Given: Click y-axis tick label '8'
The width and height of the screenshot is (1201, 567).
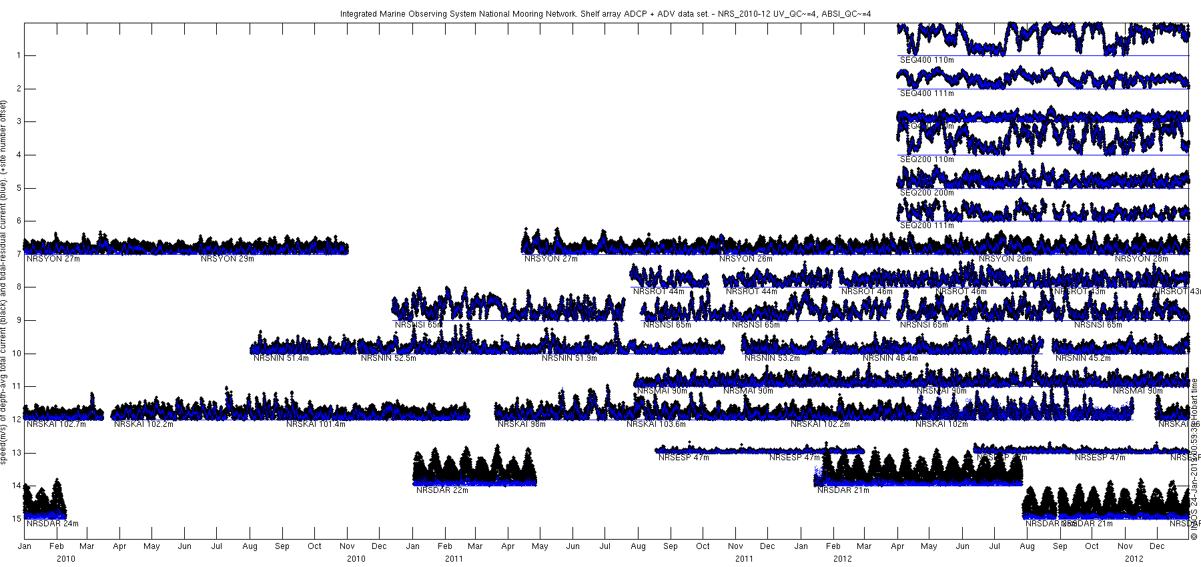Looking at the screenshot, I should click(x=19, y=287).
